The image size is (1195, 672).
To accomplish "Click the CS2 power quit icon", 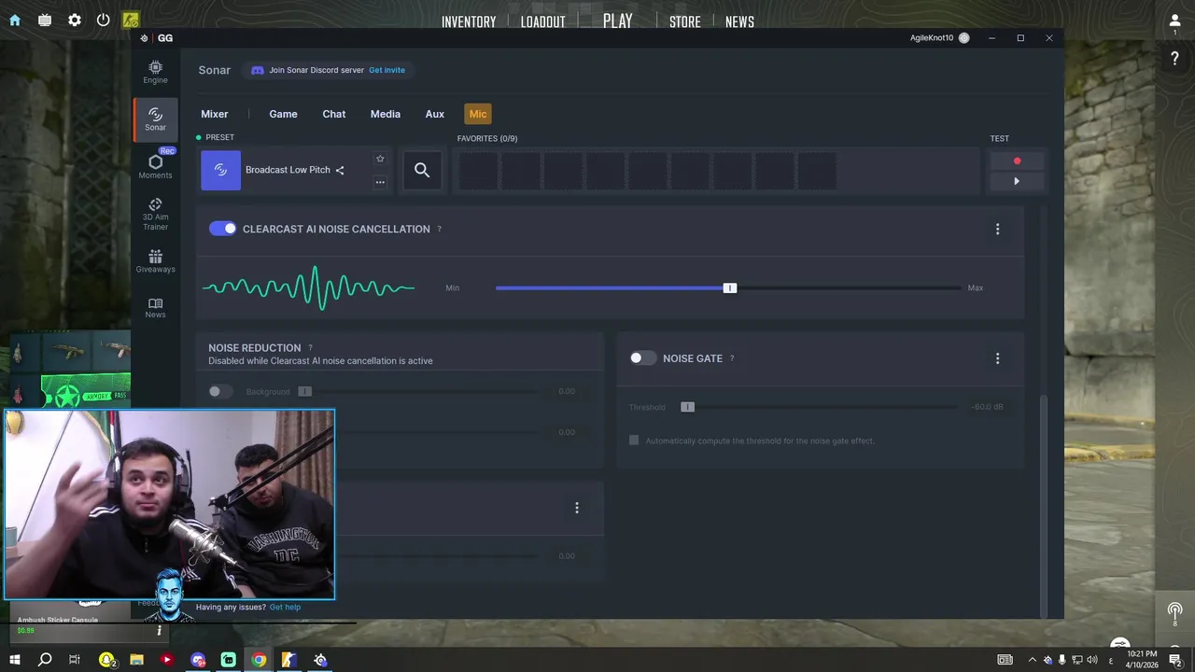I will [104, 20].
